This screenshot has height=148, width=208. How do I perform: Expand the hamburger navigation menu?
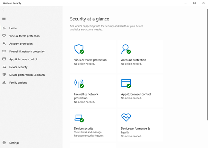pyautogui.click(x=4, y=19)
